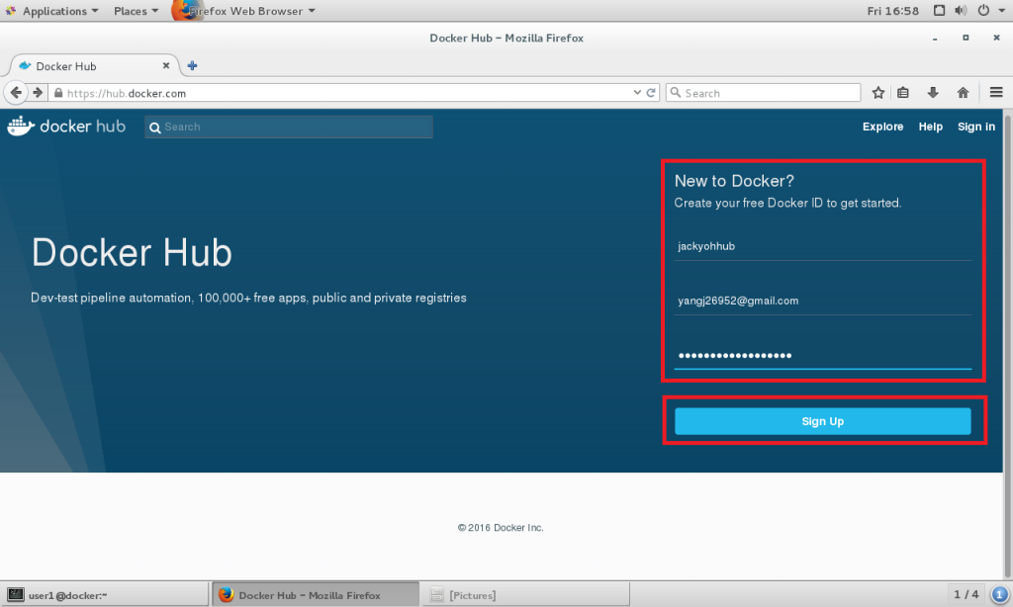Open Pictures window from taskbar
The height and width of the screenshot is (607, 1013).
click(526, 595)
